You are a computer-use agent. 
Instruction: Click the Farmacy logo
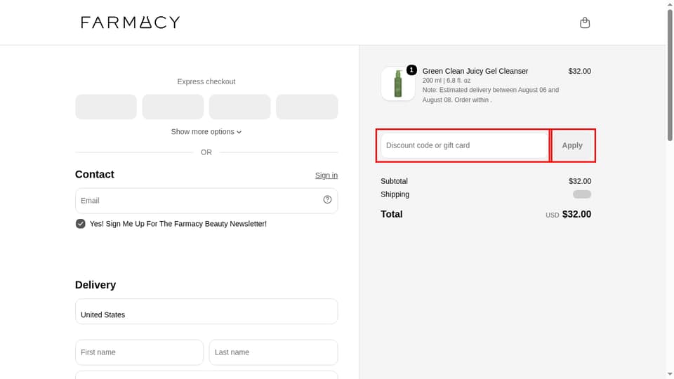(x=131, y=22)
